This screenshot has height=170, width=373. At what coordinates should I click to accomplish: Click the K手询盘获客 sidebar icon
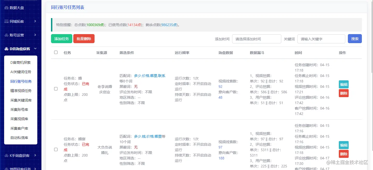pyautogui.click(x=6, y=156)
